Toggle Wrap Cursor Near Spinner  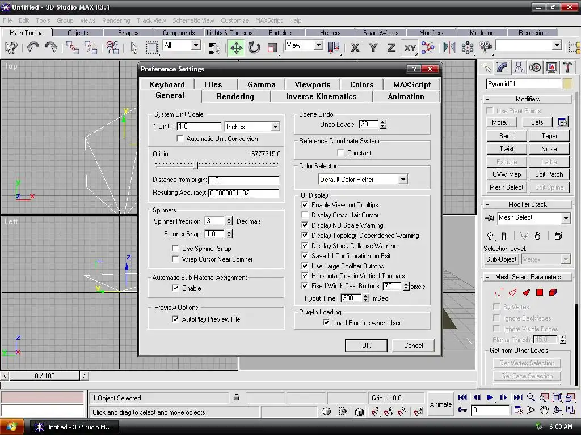coord(176,259)
